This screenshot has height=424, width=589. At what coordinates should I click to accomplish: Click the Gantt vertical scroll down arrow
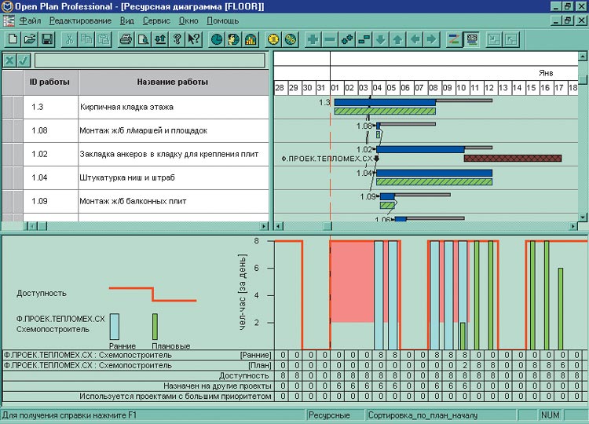point(582,217)
